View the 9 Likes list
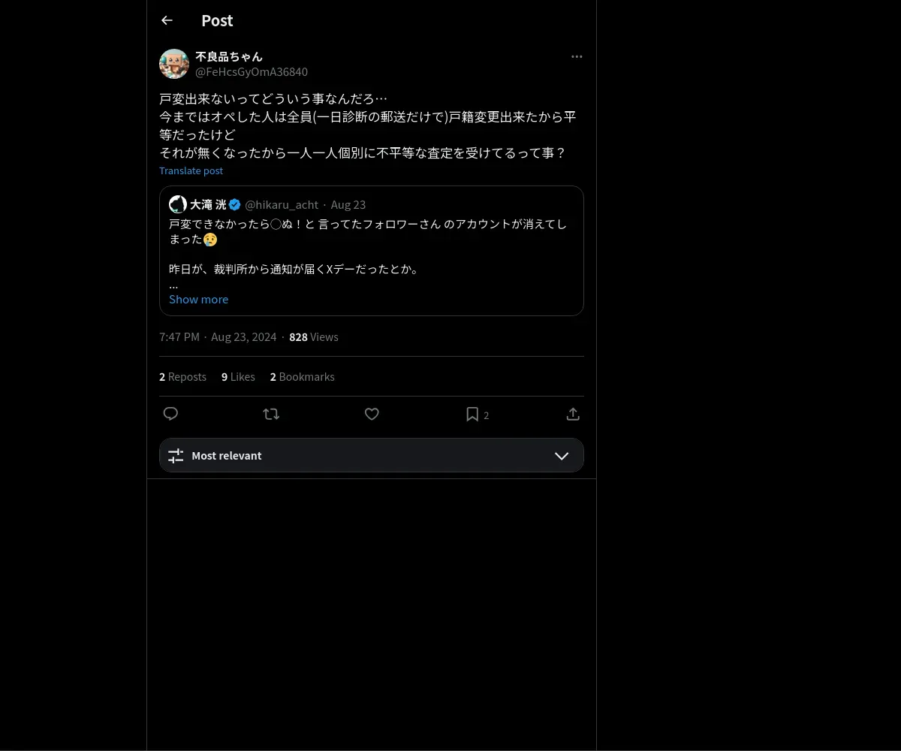Image resolution: width=901 pixels, height=751 pixels. pos(238,376)
